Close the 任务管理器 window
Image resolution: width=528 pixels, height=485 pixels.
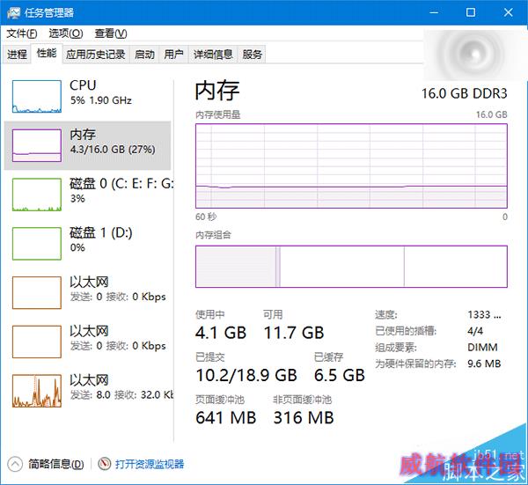[508, 12]
